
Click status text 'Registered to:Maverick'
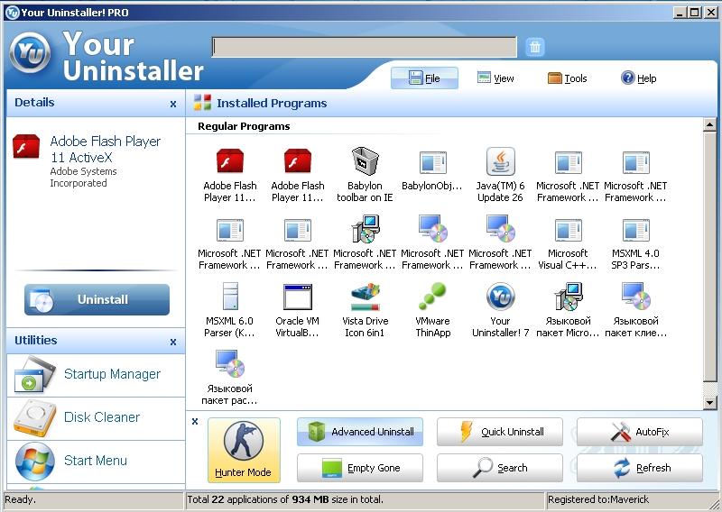pos(598,499)
